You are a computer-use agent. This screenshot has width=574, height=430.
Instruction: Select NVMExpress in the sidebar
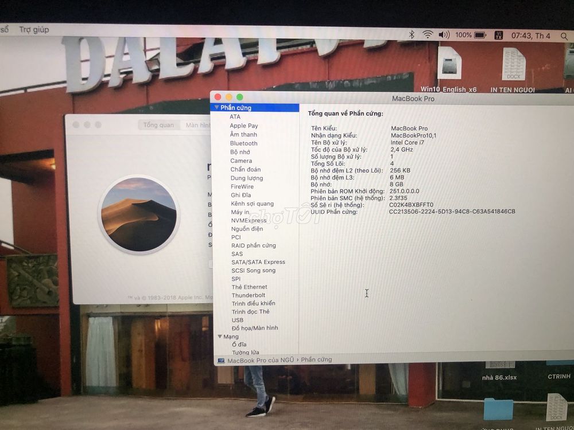pos(249,221)
